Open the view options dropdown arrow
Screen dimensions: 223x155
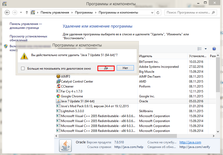click(x=206, y=49)
